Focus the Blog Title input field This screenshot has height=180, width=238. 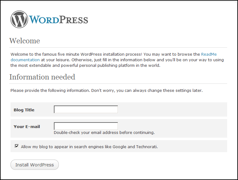click(x=86, y=109)
